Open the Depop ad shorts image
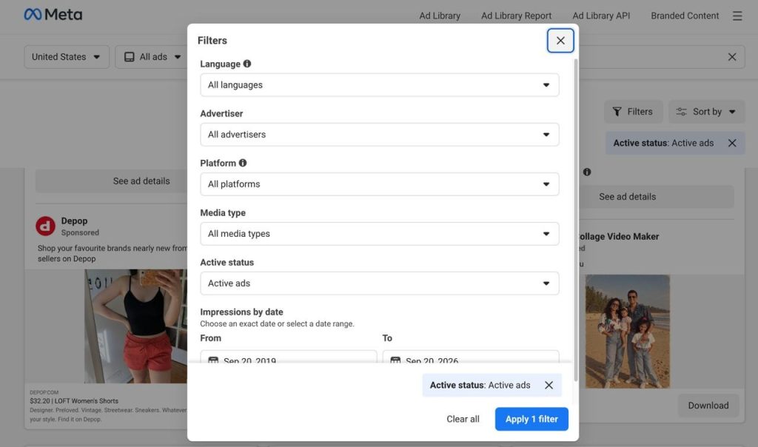The width and height of the screenshot is (758, 447). (x=135, y=326)
